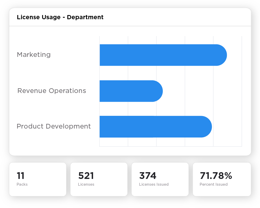The height and width of the screenshot is (208, 260).
Task: Click the Packs label text
Action: [x=22, y=184]
